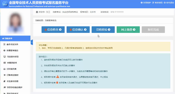Viewport: 175px width, 94px height.
Task: Click the info icon beside 查看报考信息
Action: coord(4,50)
